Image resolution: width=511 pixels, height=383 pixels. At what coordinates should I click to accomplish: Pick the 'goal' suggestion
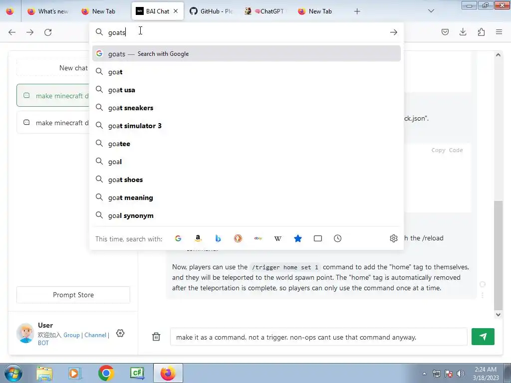tap(247, 162)
